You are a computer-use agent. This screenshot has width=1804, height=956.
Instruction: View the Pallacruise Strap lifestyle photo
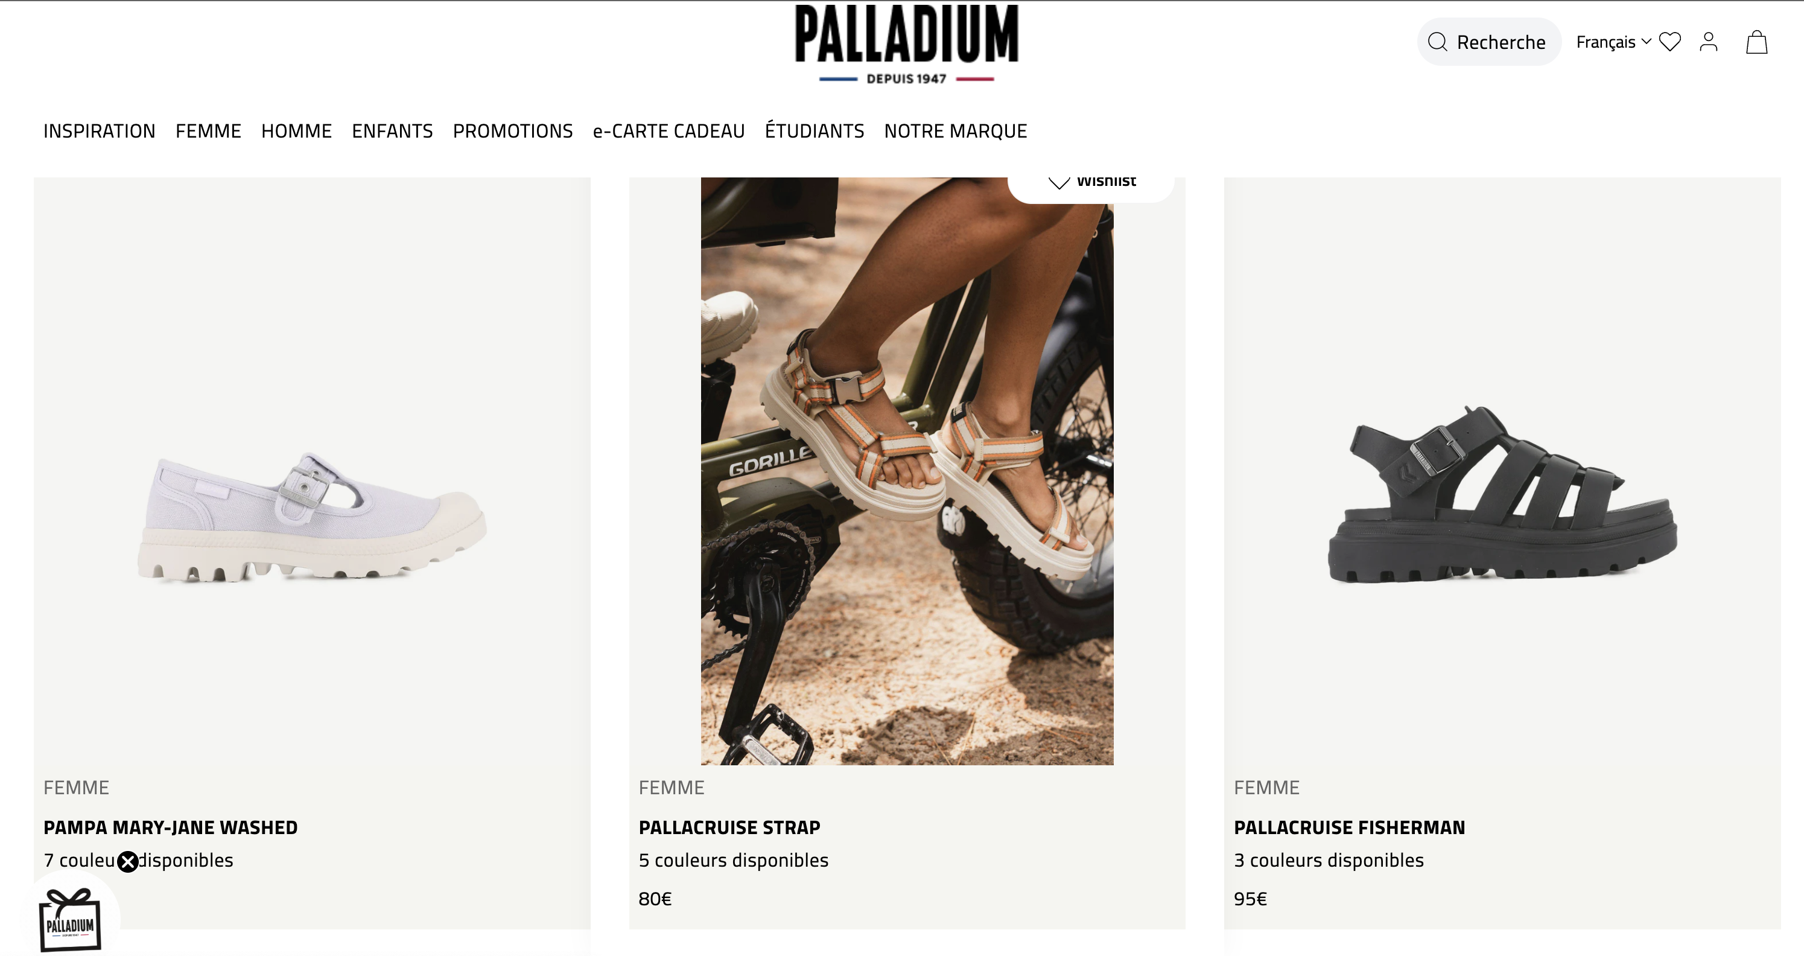pos(907,471)
